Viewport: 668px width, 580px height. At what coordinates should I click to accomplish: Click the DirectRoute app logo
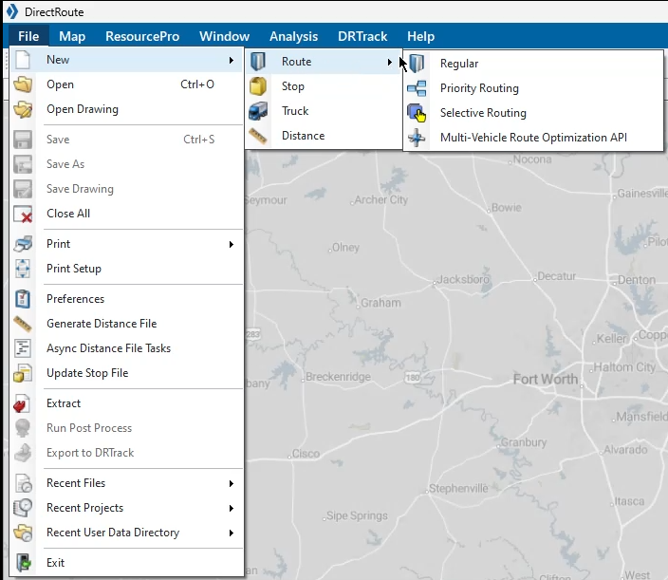(x=12, y=11)
